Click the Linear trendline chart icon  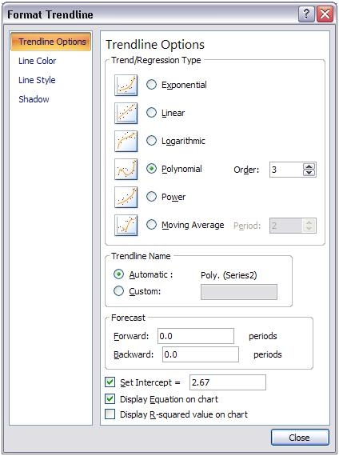tap(126, 113)
